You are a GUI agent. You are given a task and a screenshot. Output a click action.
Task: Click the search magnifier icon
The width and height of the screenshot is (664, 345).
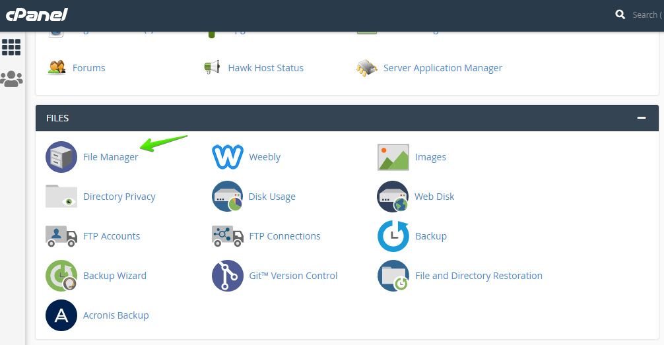(620, 15)
